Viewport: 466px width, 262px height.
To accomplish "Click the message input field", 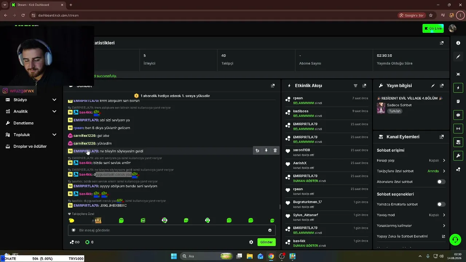I will pos(171,230).
